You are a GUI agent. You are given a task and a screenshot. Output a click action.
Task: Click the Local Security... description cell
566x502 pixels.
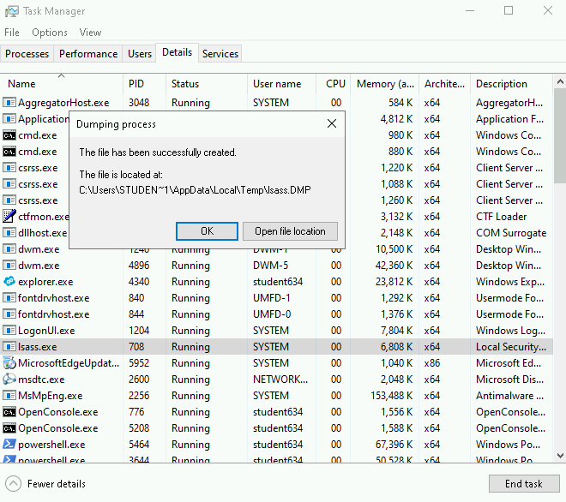(x=511, y=347)
